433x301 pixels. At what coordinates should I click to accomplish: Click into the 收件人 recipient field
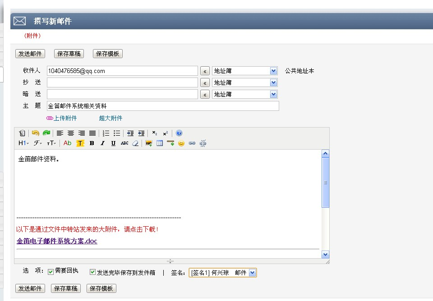click(x=122, y=71)
